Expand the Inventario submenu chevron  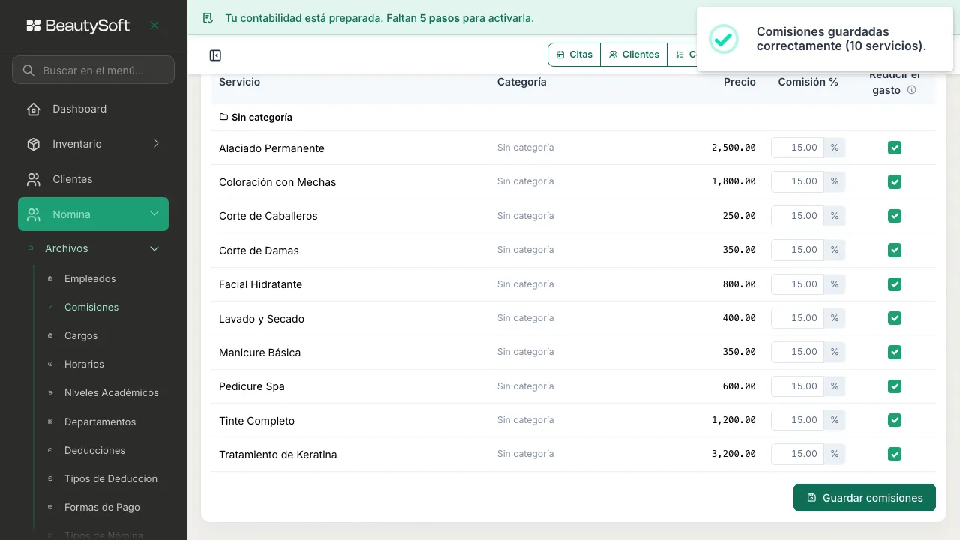coord(156,144)
